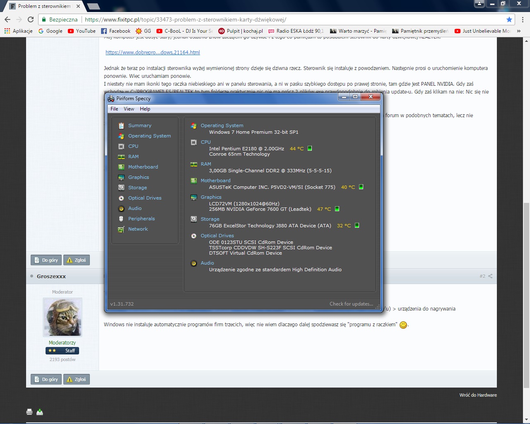
Task: Open the Speccy View menu
Action: 129,109
